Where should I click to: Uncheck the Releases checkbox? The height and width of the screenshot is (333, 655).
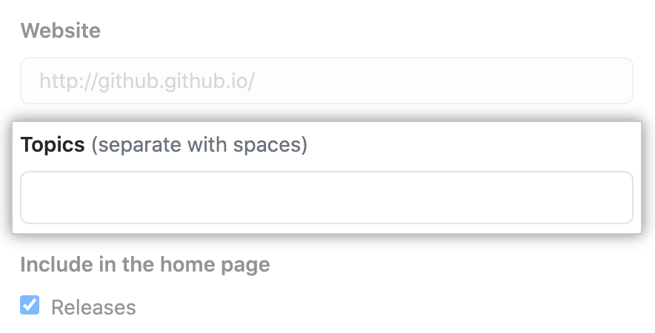30,305
